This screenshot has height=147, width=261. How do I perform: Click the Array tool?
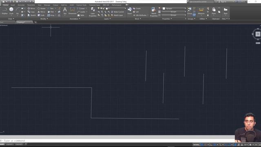click(51, 15)
